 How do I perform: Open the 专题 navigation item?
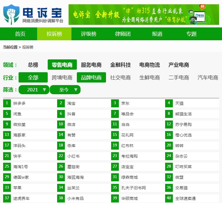191,34
